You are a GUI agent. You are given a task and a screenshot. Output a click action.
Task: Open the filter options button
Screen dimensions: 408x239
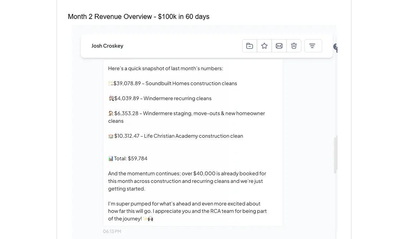coord(312,46)
